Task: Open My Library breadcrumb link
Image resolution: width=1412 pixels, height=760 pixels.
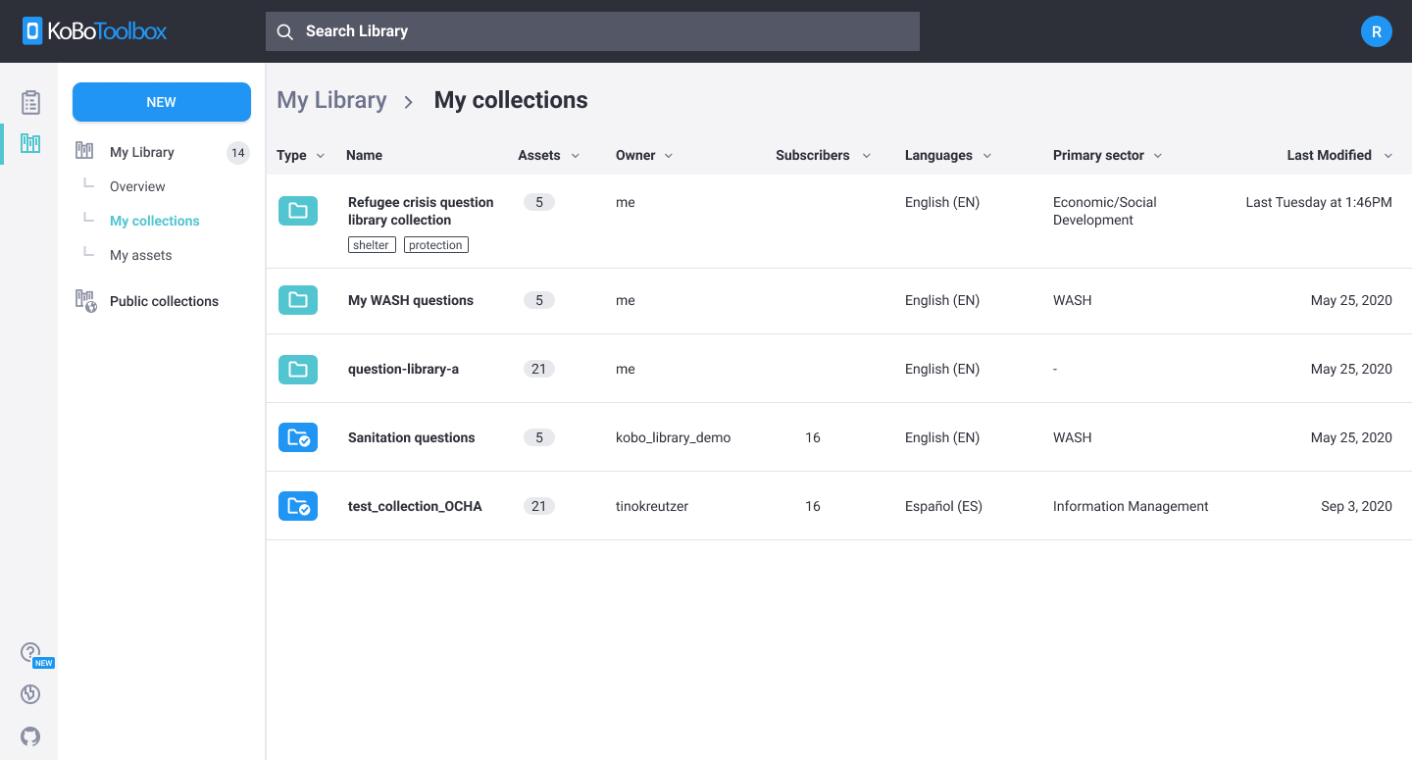Action: click(x=331, y=100)
